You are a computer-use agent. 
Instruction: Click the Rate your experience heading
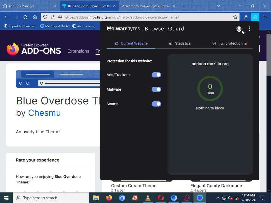pos(38,160)
